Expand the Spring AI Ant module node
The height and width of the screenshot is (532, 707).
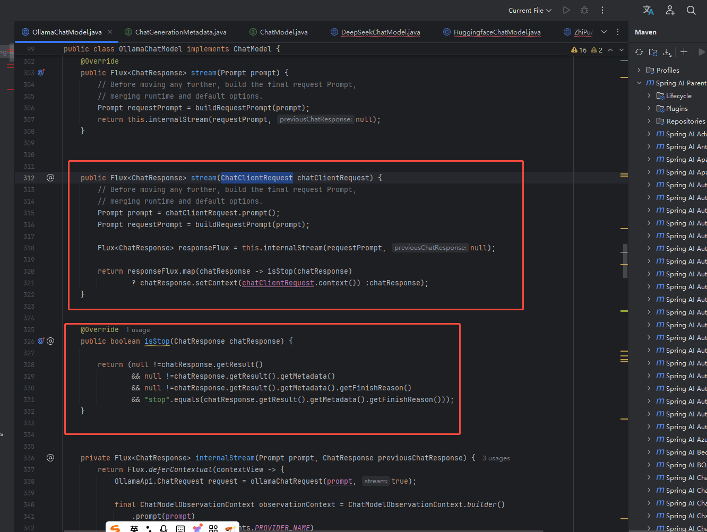[649, 146]
